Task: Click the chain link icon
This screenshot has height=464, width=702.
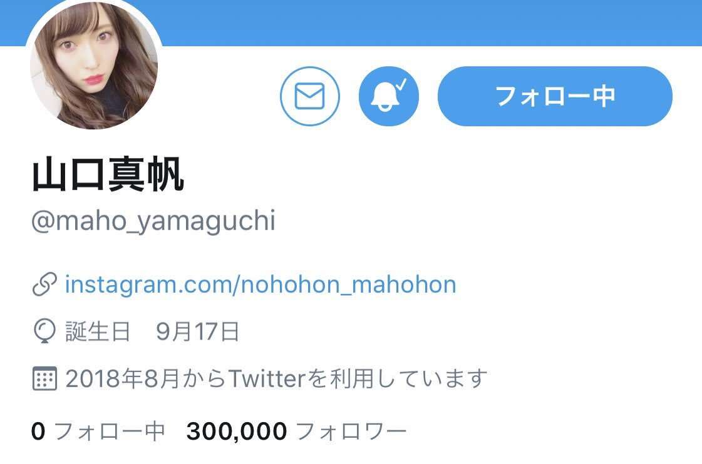Action: pos(44,285)
